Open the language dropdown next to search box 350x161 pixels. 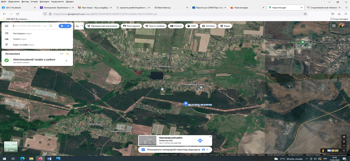79,26
